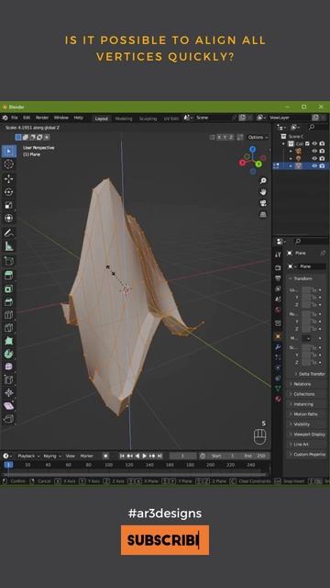
Task: Select the Bevel tool
Action: [x=8, y=302]
